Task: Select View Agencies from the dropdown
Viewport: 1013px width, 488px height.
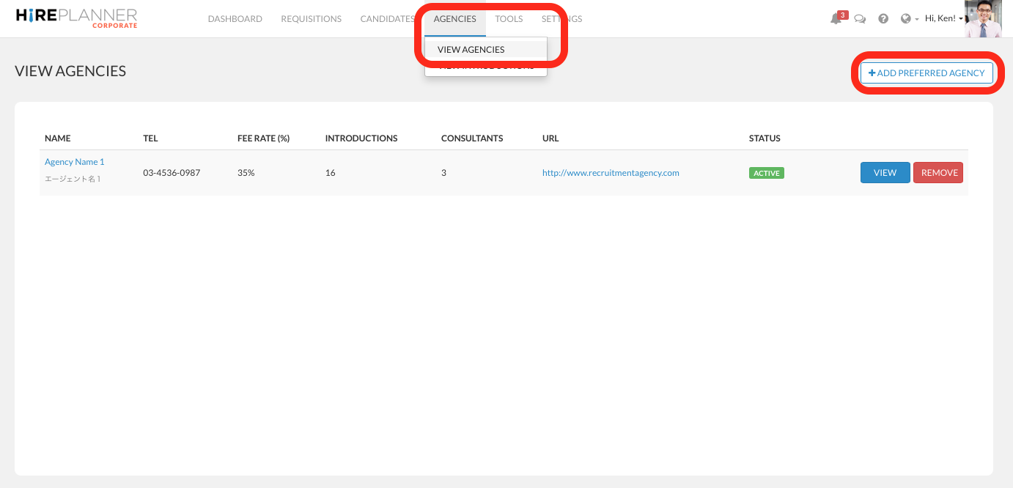Action: click(x=471, y=50)
